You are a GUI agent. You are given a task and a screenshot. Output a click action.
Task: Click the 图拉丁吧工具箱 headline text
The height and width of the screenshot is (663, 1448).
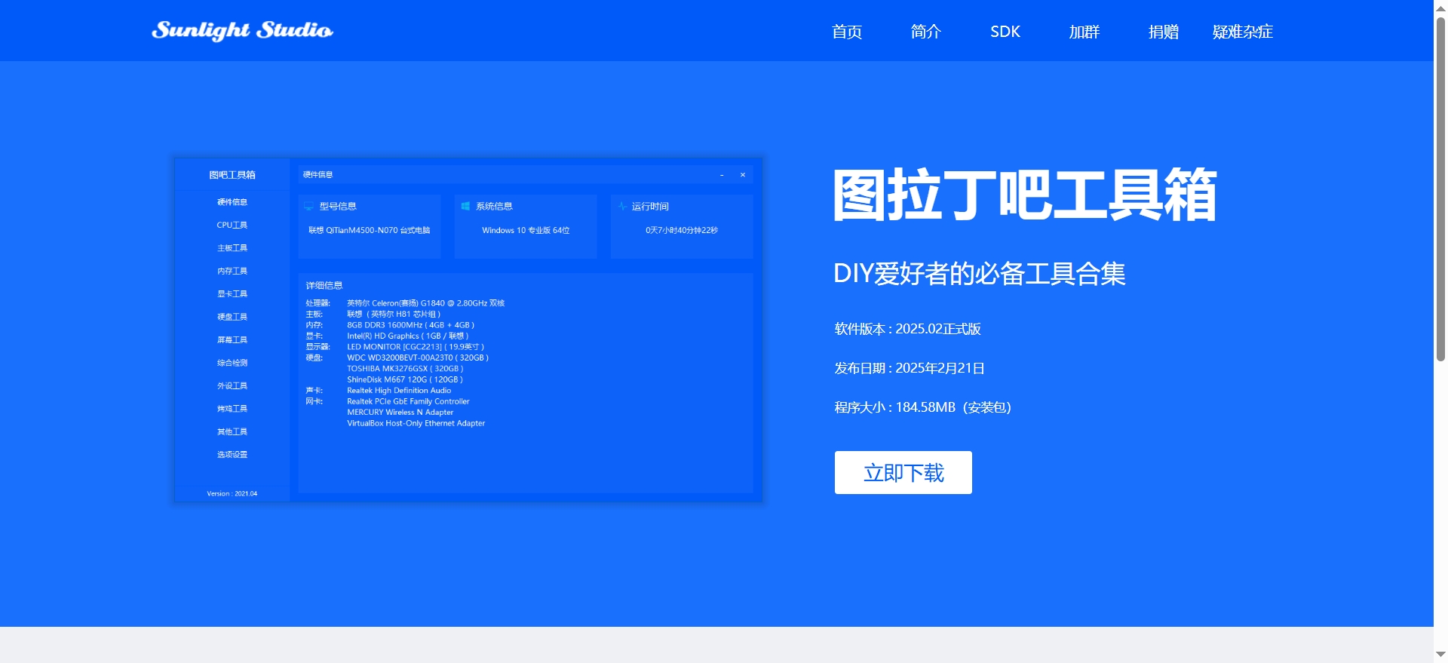coord(1024,195)
